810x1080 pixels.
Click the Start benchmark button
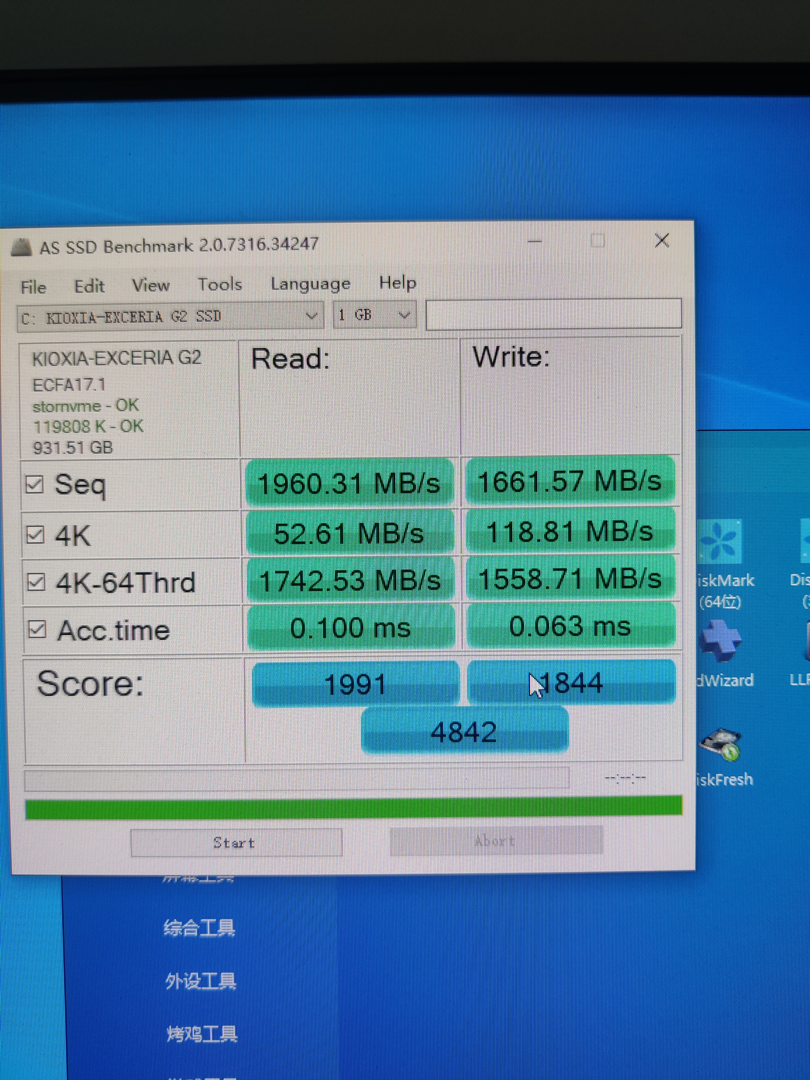(236, 843)
